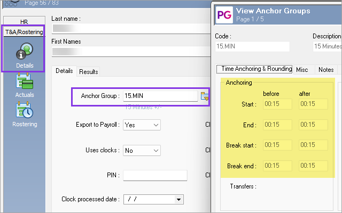Image resolution: width=342 pixels, height=213 pixels.
Task: Expand the Export to Payroll dropdown
Action: click(142, 125)
